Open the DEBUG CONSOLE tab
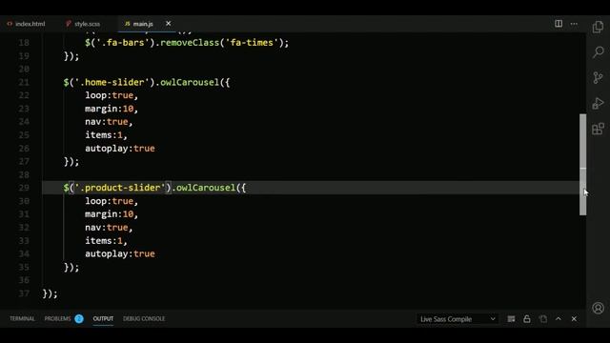Screen dimensions: 610x343 point(144,318)
